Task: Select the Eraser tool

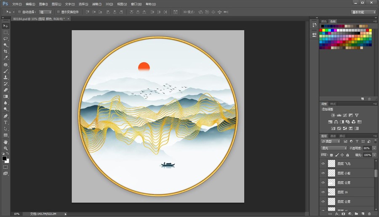Action: 5,90
